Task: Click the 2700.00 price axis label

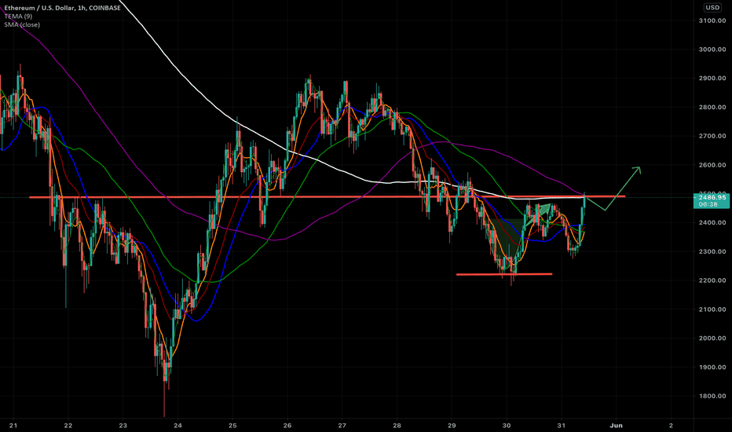Action: (x=712, y=137)
